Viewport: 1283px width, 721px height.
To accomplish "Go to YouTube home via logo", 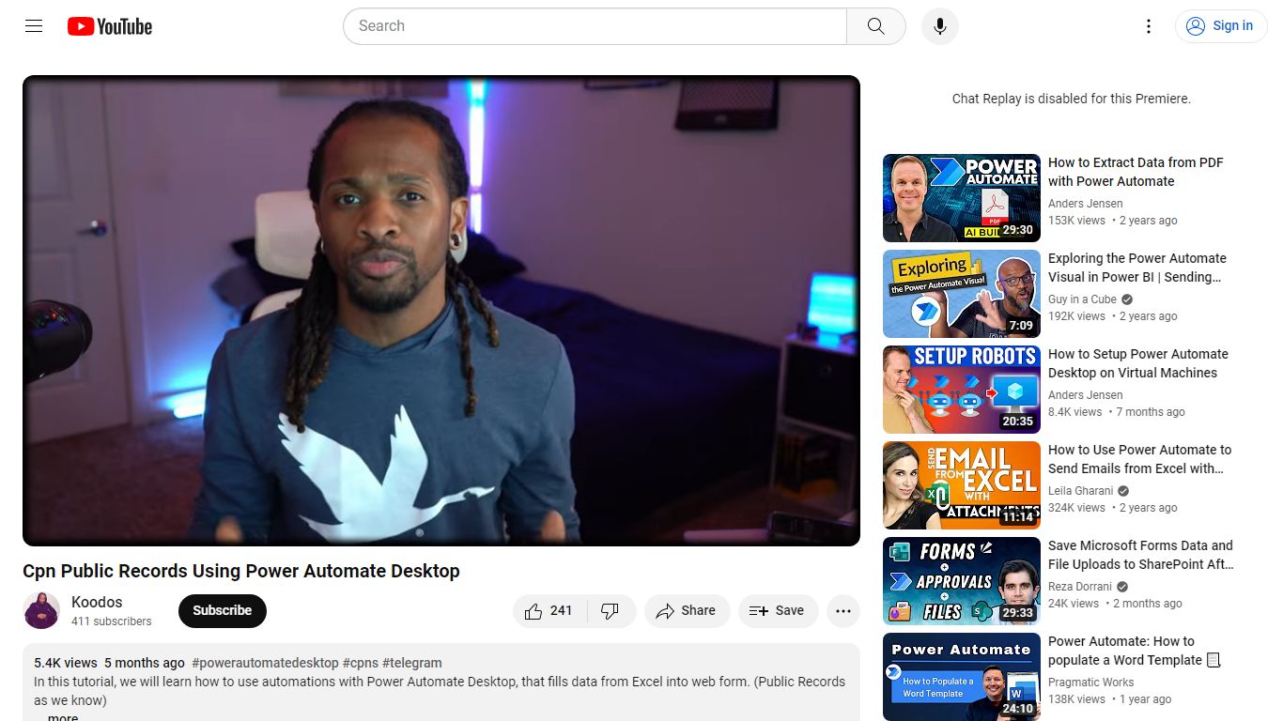I will point(110,26).
